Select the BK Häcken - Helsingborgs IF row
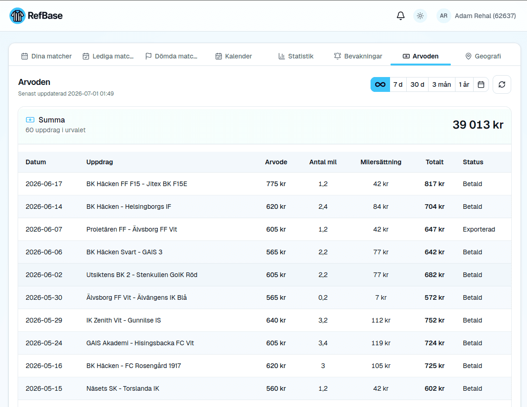The image size is (527, 407). pos(265,207)
